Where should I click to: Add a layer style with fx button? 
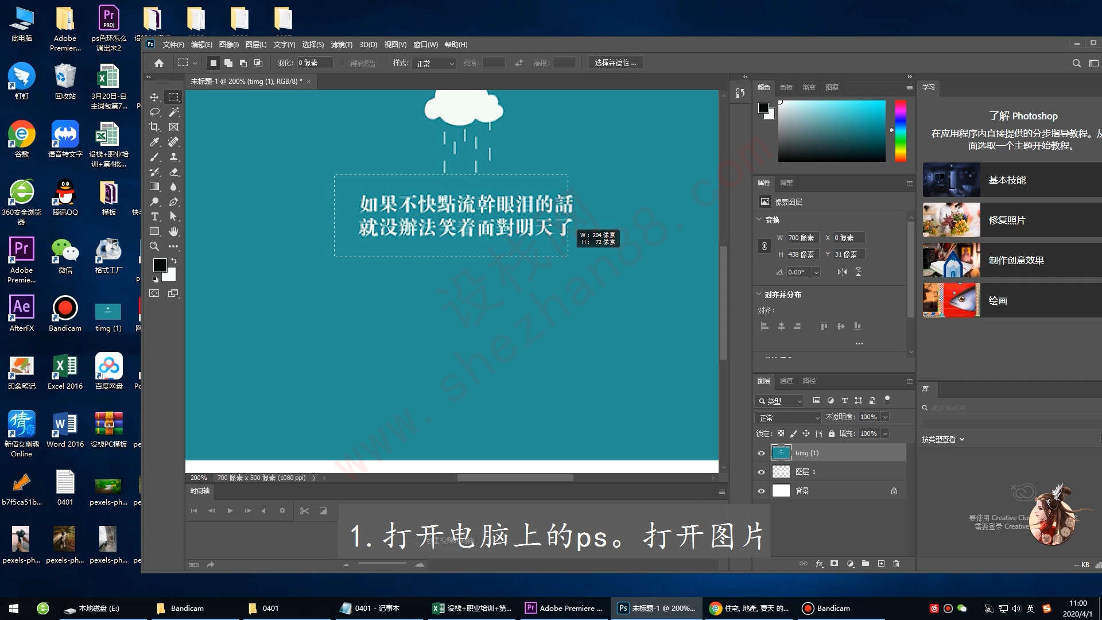click(819, 564)
